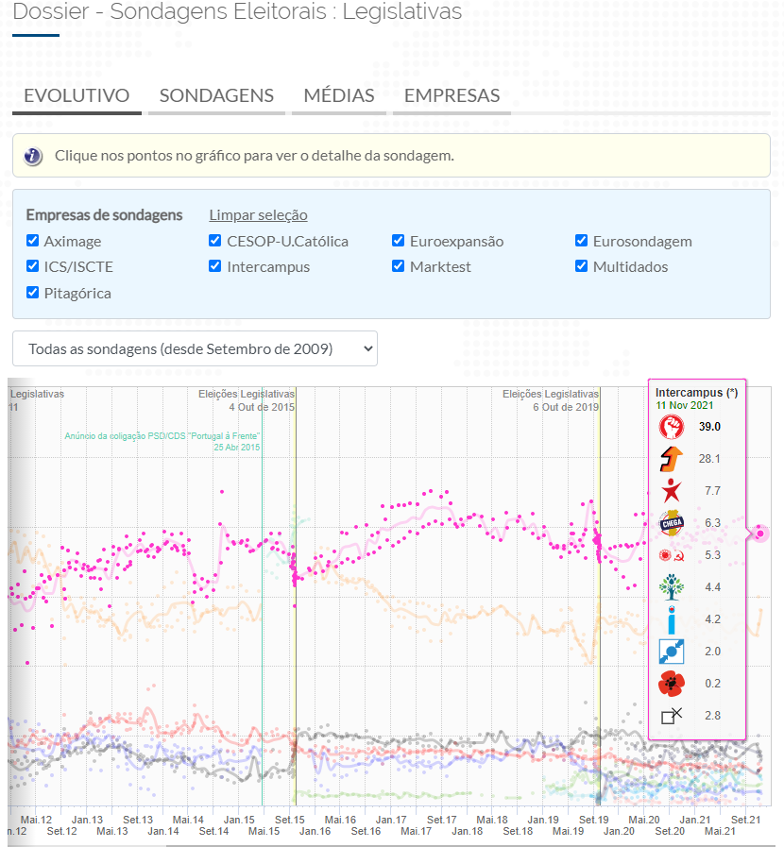Open the 'Todas as sondagens' period dropdown

195,348
